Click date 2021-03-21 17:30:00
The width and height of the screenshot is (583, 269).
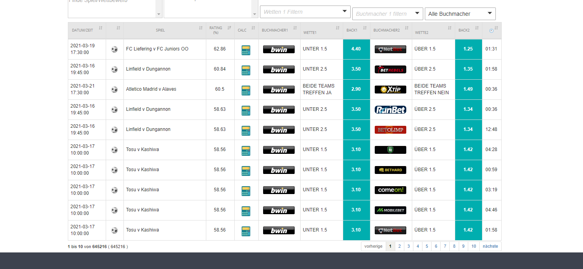pos(83,89)
